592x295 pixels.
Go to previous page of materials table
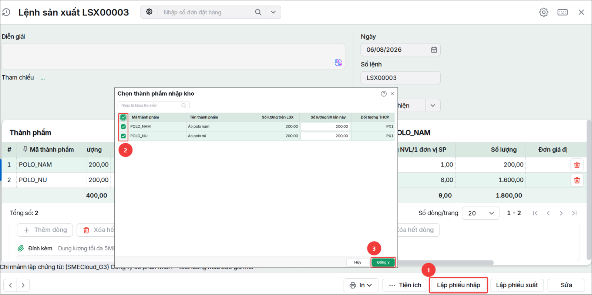[548, 213]
